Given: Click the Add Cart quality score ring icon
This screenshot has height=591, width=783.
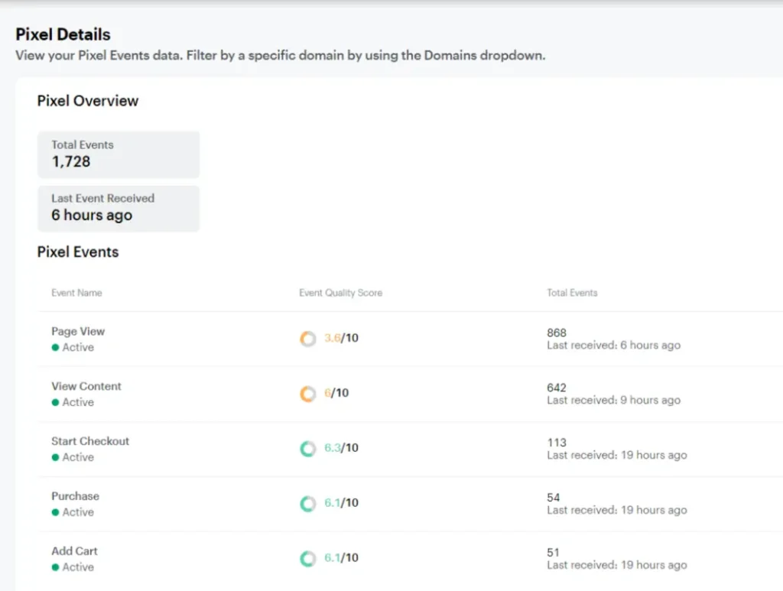Looking at the screenshot, I should 307,559.
